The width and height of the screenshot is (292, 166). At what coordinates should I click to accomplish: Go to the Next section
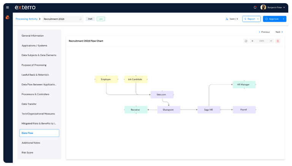coord(279,32)
